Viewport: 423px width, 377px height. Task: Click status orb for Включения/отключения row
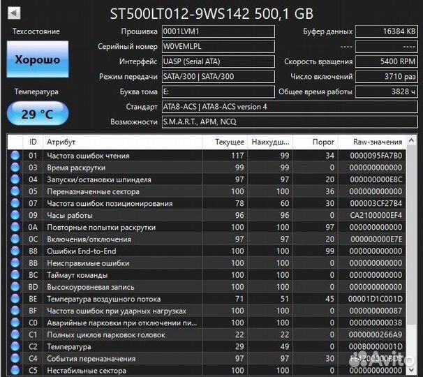pos(15,239)
